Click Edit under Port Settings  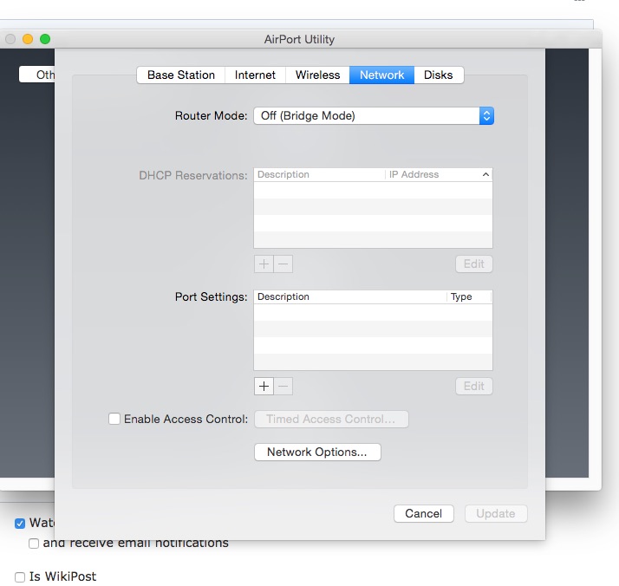473,386
